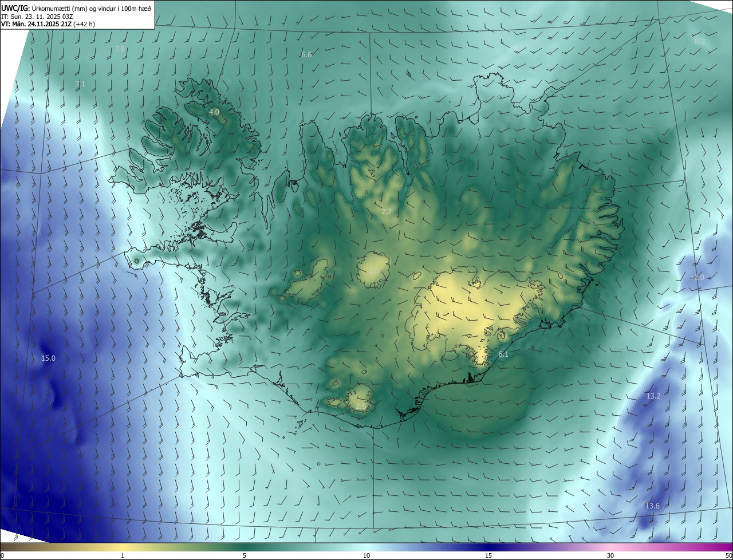Click the 15.0 value label
This screenshot has height=560, width=733.
(48, 358)
